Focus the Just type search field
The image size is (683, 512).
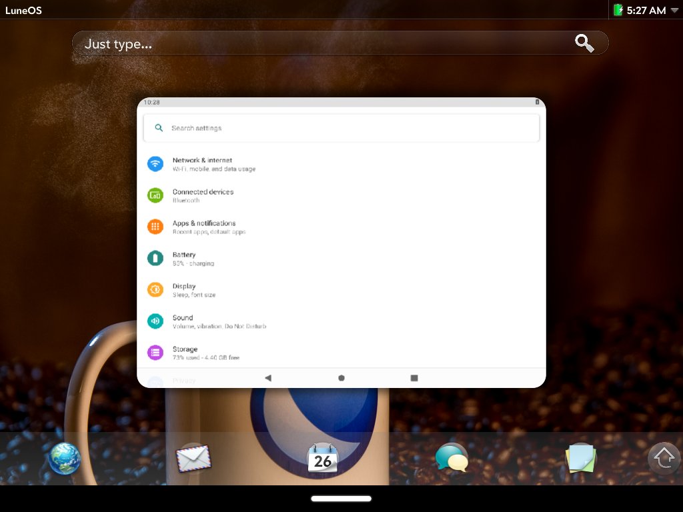point(340,43)
